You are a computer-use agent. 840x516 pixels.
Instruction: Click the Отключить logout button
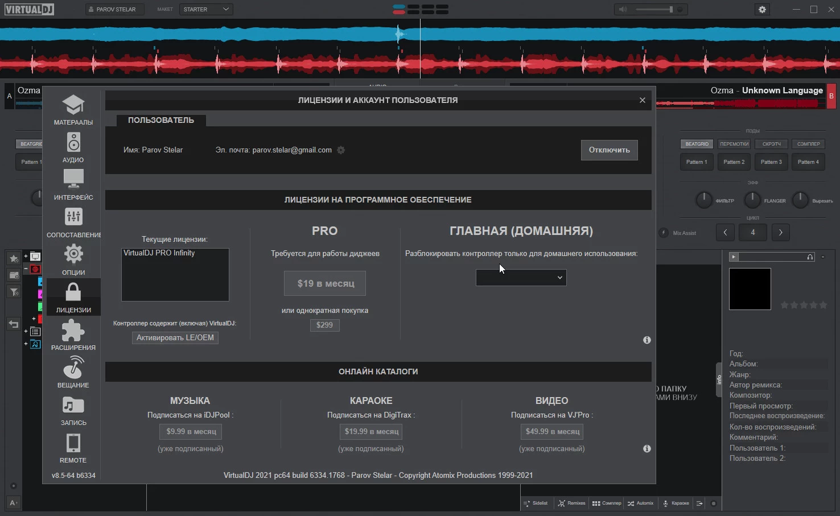click(609, 150)
